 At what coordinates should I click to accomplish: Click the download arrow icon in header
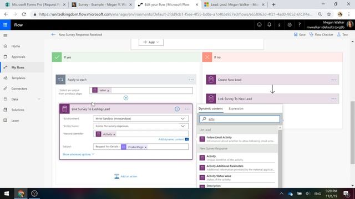279,25
